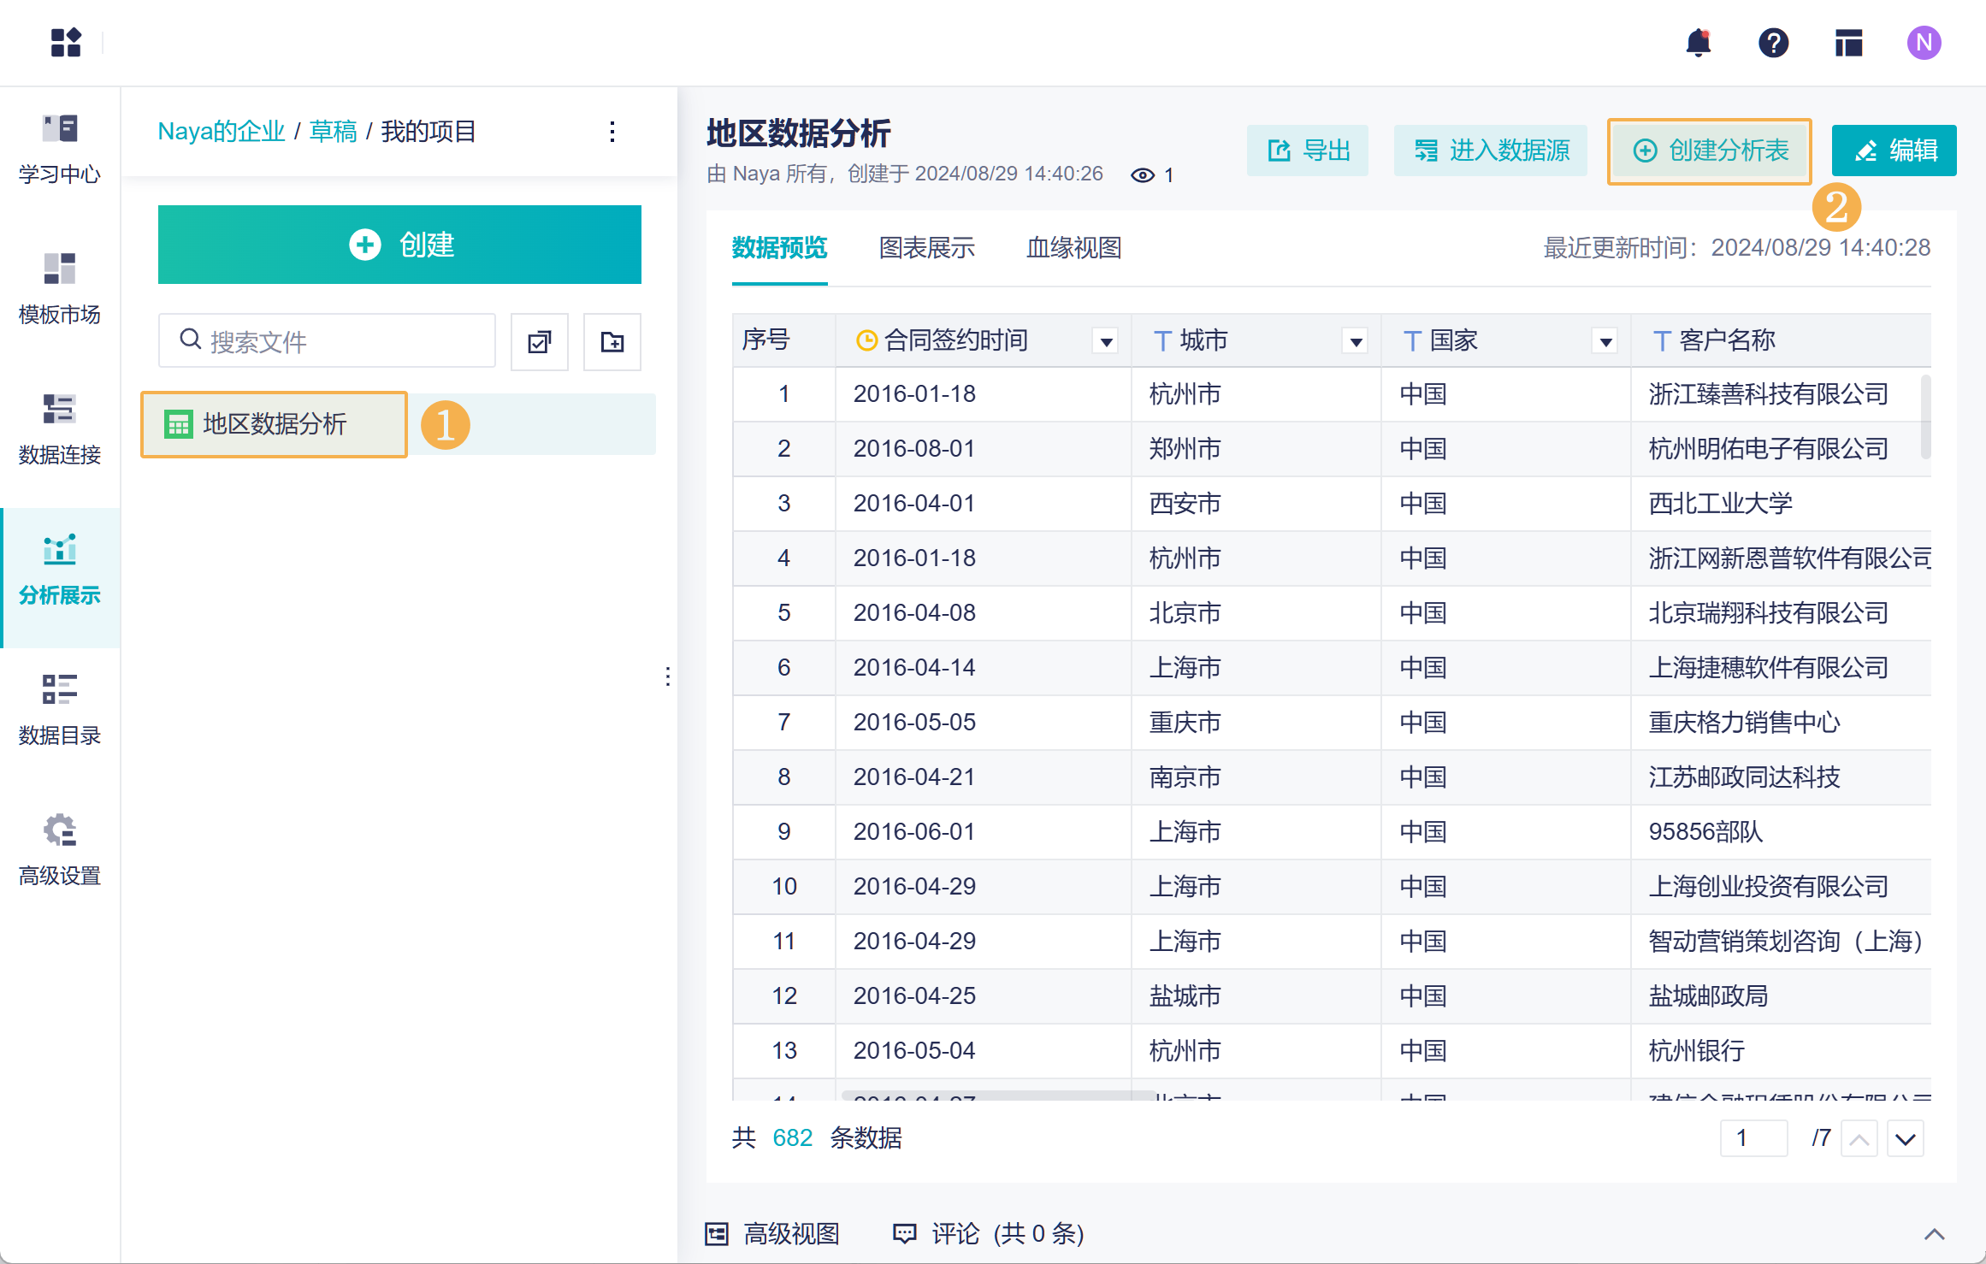Click the eye view-count icon
The height and width of the screenshot is (1264, 1986).
tap(1142, 175)
